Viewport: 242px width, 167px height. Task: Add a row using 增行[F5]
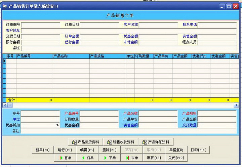65,150
